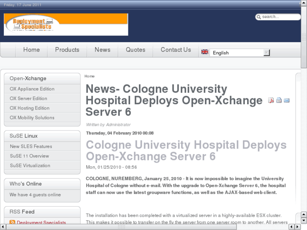Click 'Mon, 01/25/2010 - 08:56' date text
The image size is (307, 230).
(x=111, y=167)
